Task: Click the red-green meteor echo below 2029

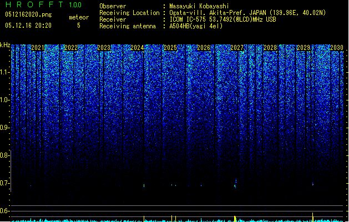Action: [313, 184]
